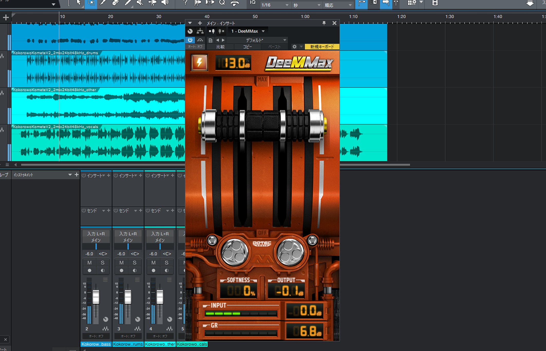Screen dimensions: 546x351
Task: Open channel 3 drums waveform display icon
Action: [137, 328]
